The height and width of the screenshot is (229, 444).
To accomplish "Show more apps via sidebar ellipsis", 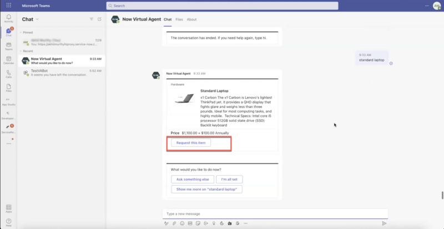I will [8, 144].
